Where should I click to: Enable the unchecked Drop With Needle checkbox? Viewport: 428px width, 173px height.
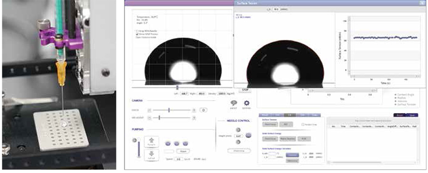(137, 31)
